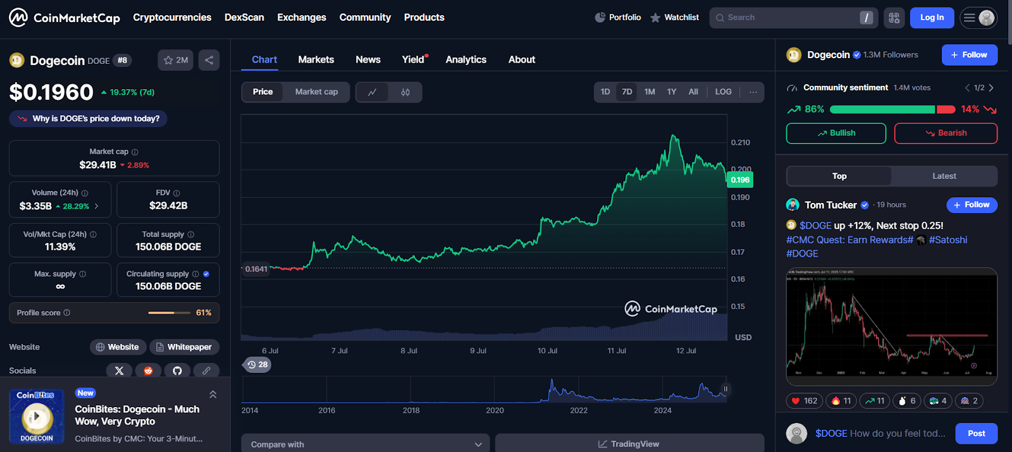The height and width of the screenshot is (452, 1012).
Task: Vote Bearish on Dogecoin sentiment
Action: (x=946, y=133)
